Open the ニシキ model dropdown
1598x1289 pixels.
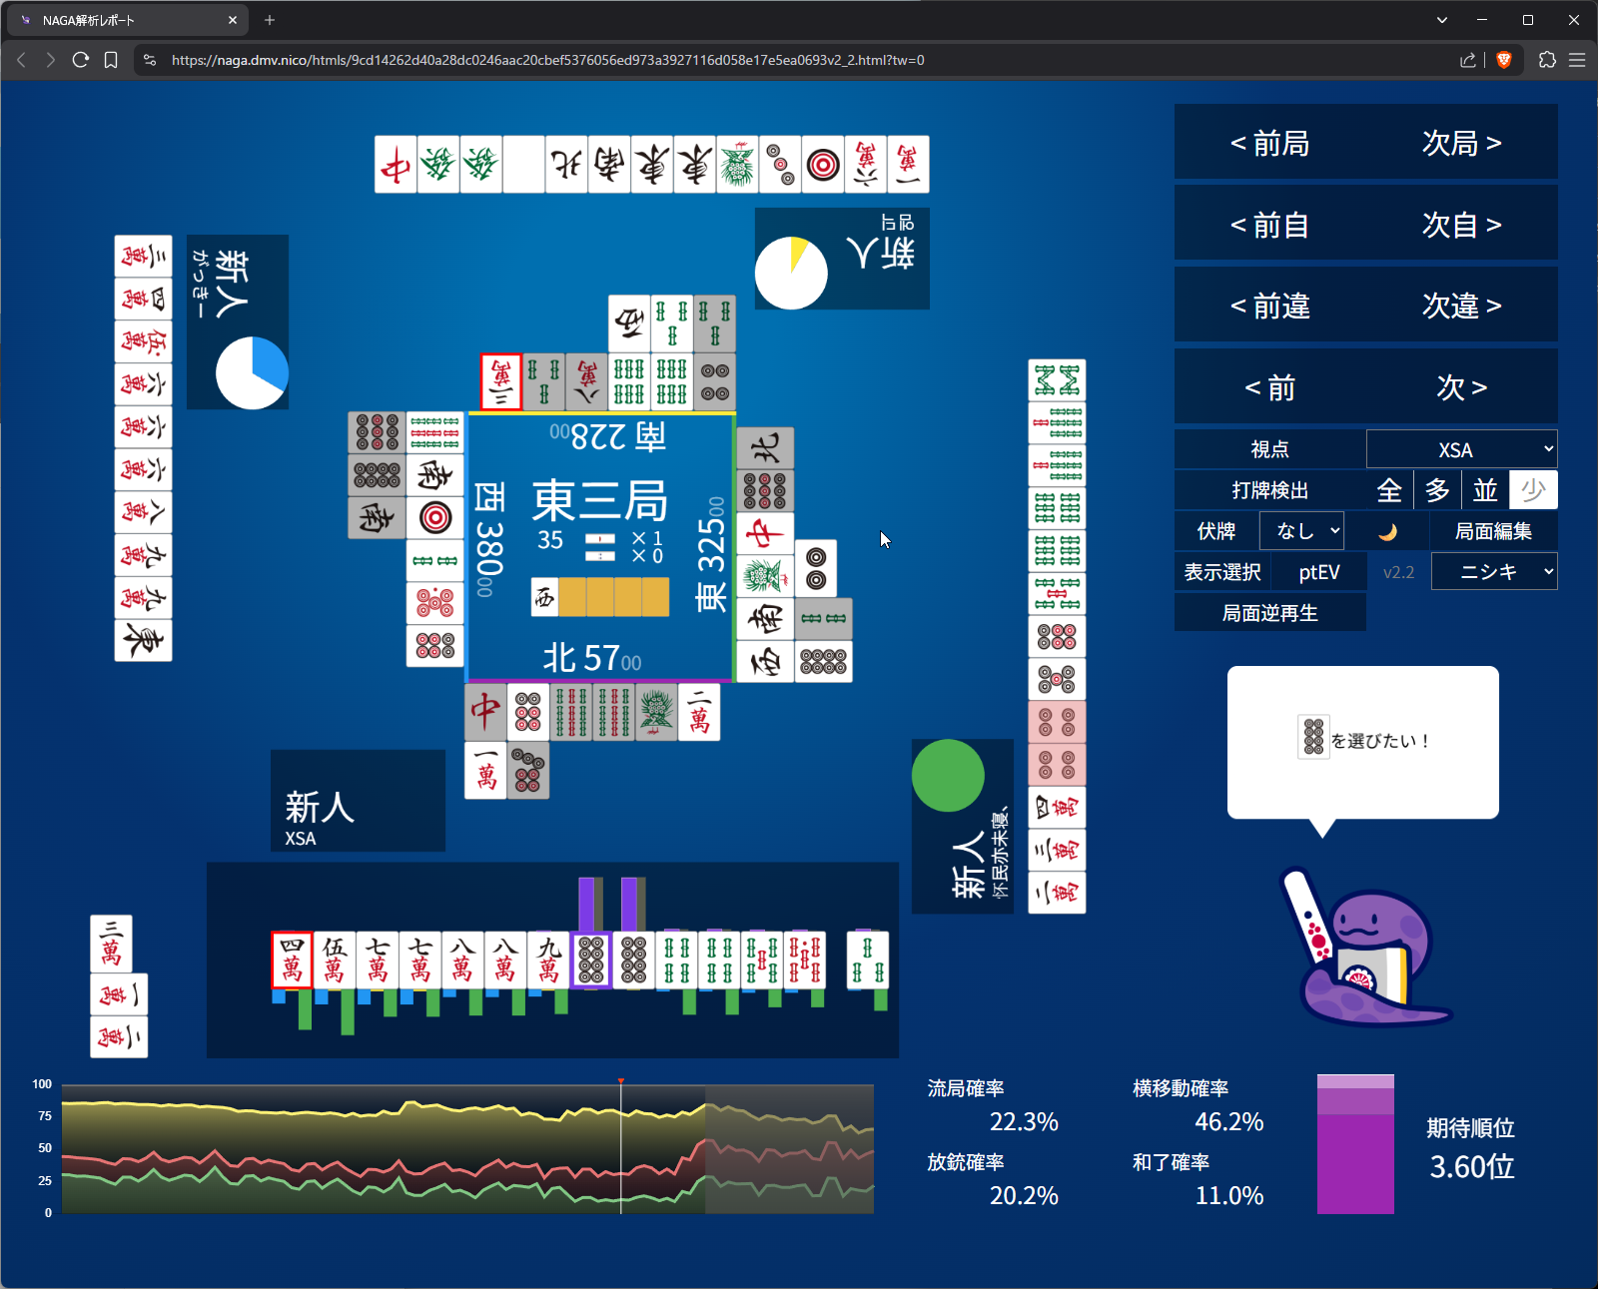(1493, 572)
